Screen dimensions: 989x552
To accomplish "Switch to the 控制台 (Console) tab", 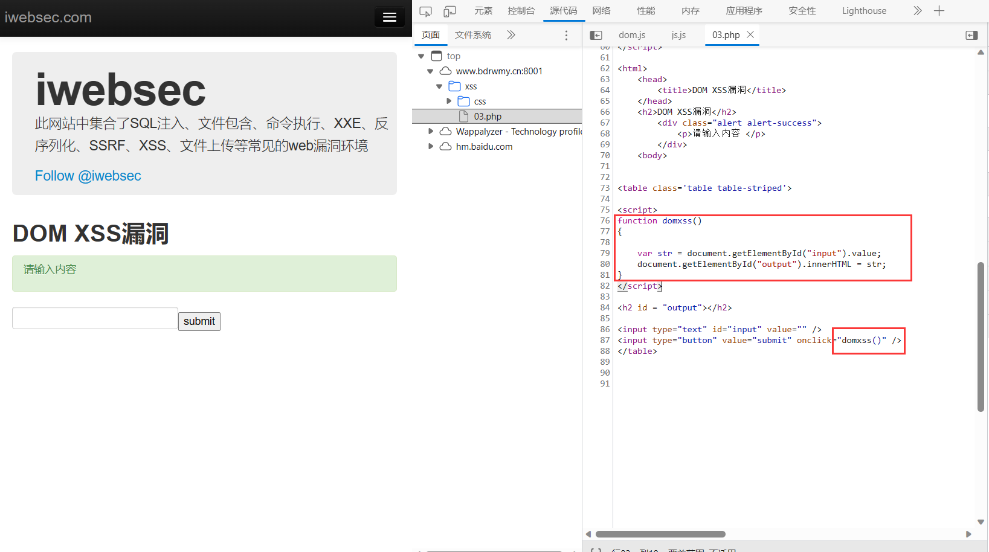I will click(x=521, y=11).
